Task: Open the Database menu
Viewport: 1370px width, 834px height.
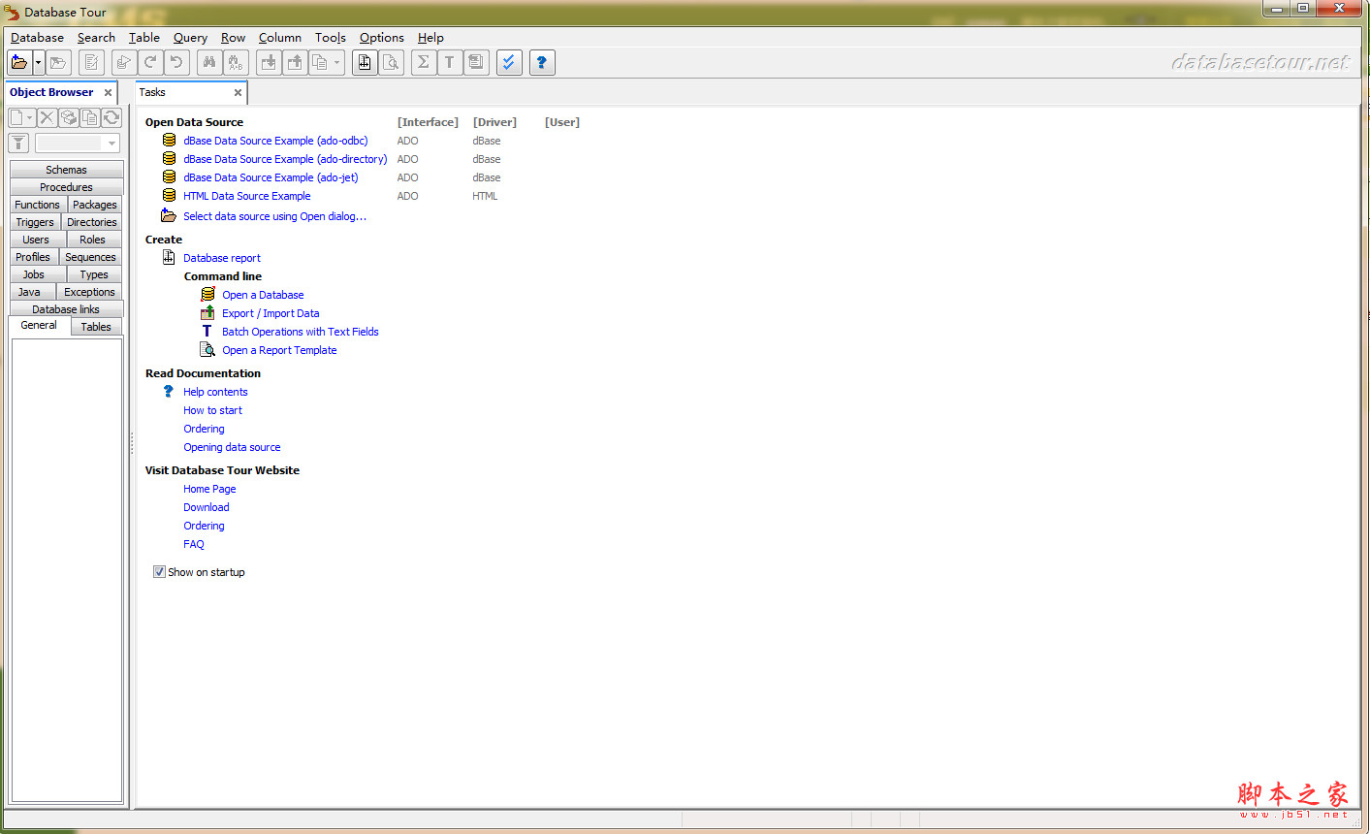Action: pyautogui.click(x=37, y=38)
